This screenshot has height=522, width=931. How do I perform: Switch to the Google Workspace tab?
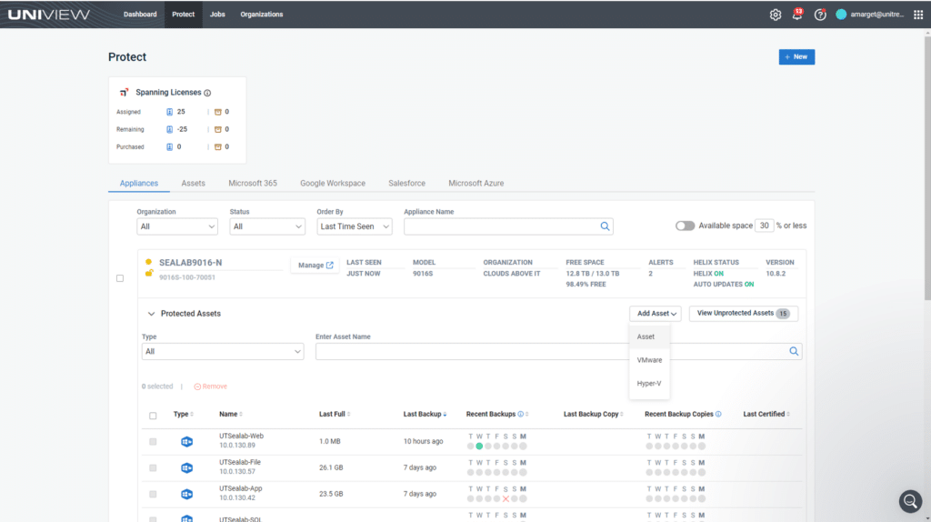333,183
